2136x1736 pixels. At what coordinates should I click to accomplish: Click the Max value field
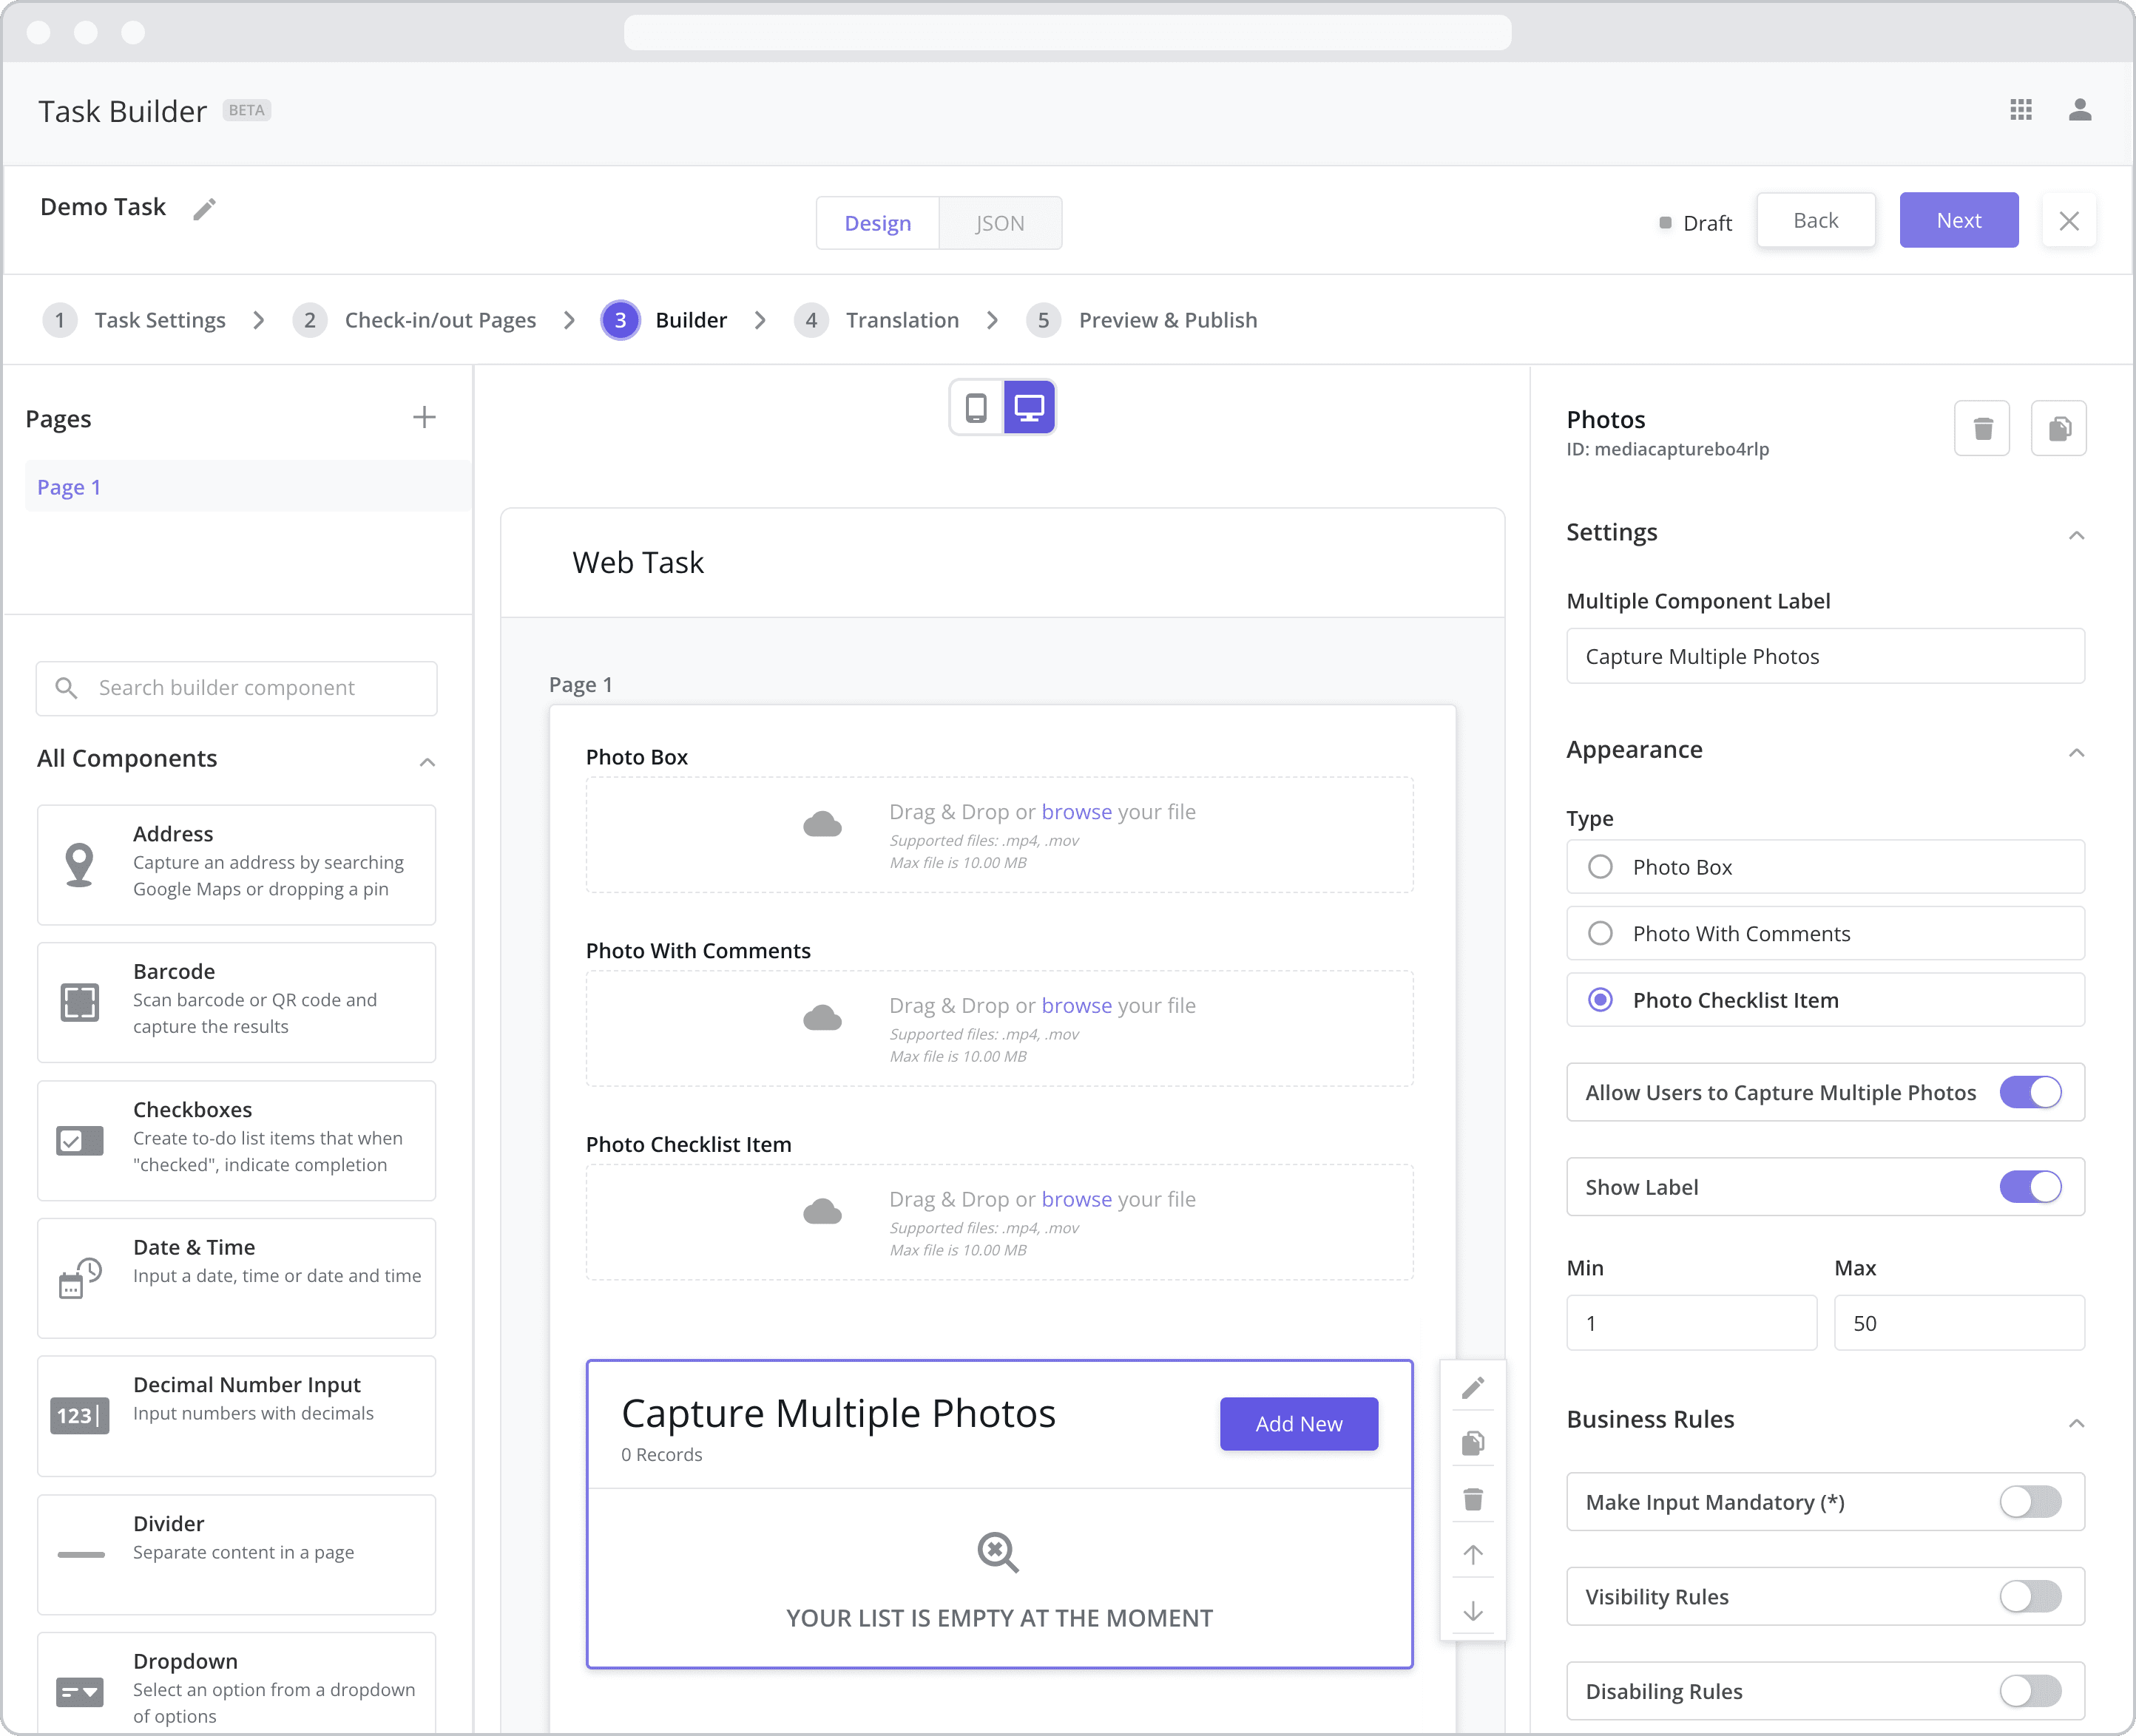pyautogui.click(x=1959, y=1323)
